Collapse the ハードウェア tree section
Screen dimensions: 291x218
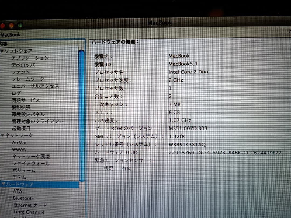3,184
